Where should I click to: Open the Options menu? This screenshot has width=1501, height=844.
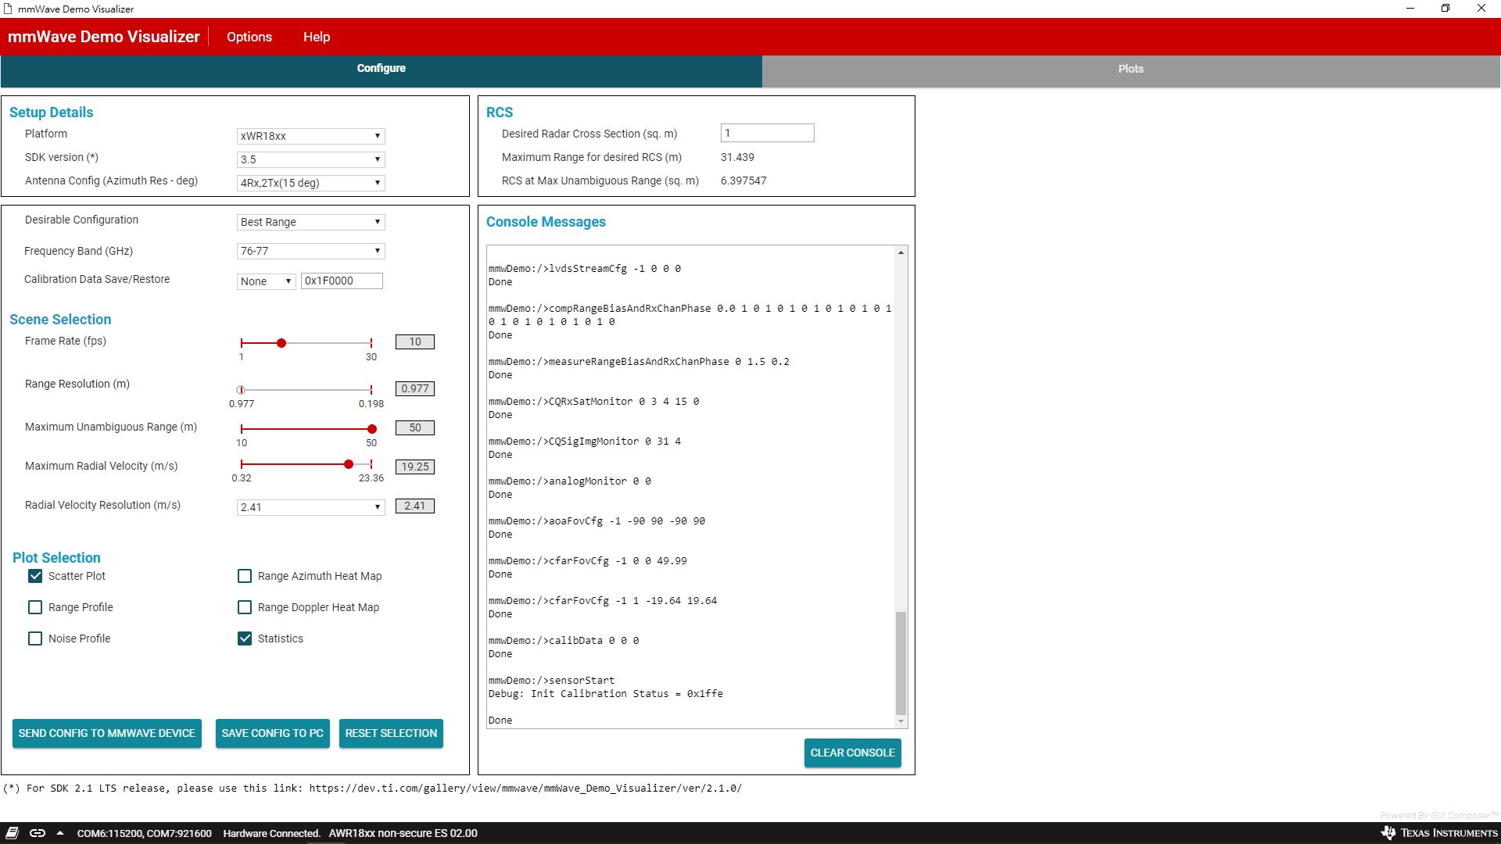click(x=249, y=37)
